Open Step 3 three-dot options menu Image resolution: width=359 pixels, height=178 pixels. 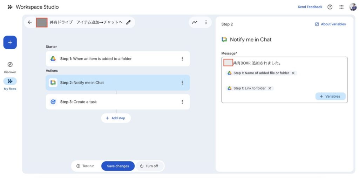182,102
